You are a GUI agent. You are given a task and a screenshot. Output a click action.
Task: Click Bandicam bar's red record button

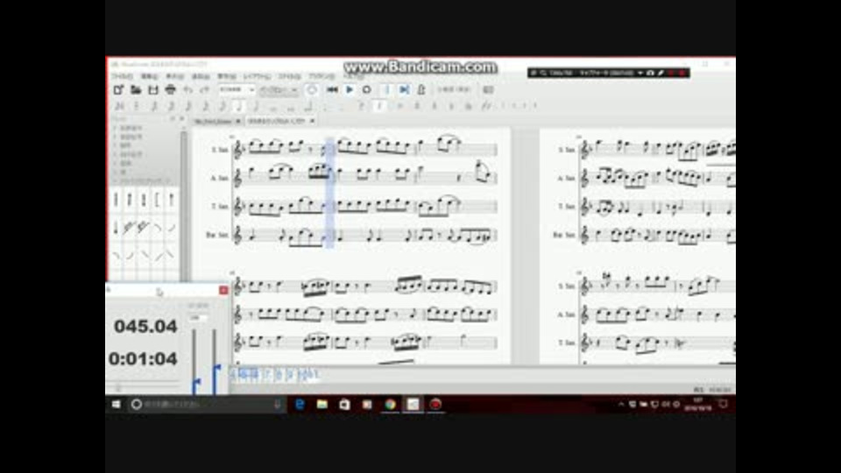[x=682, y=73]
